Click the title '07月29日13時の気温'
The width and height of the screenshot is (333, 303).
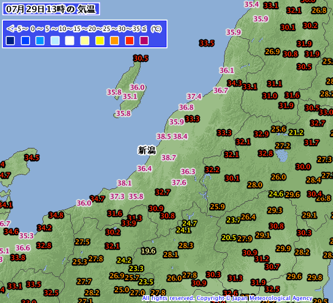[x=51, y=9]
